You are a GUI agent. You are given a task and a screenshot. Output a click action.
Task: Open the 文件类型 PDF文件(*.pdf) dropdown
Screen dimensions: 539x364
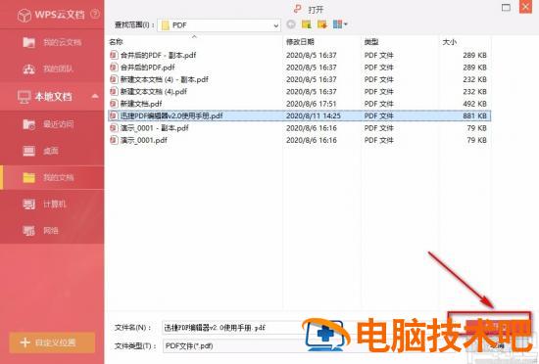point(304,345)
